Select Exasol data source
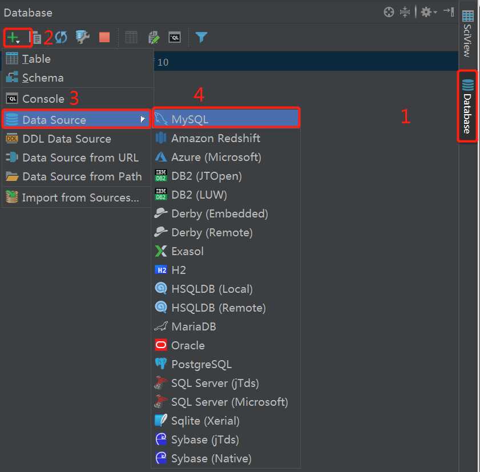 click(x=226, y=251)
